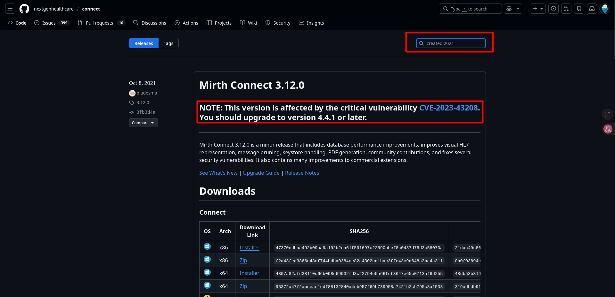Open the 3.12.0 tag link
This screenshot has height=297, width=615.
143,103
